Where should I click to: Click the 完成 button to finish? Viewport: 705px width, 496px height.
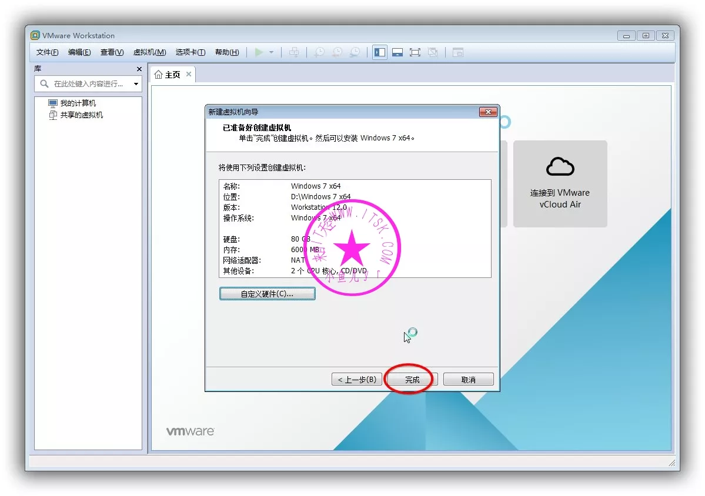(x=412, y=380)
